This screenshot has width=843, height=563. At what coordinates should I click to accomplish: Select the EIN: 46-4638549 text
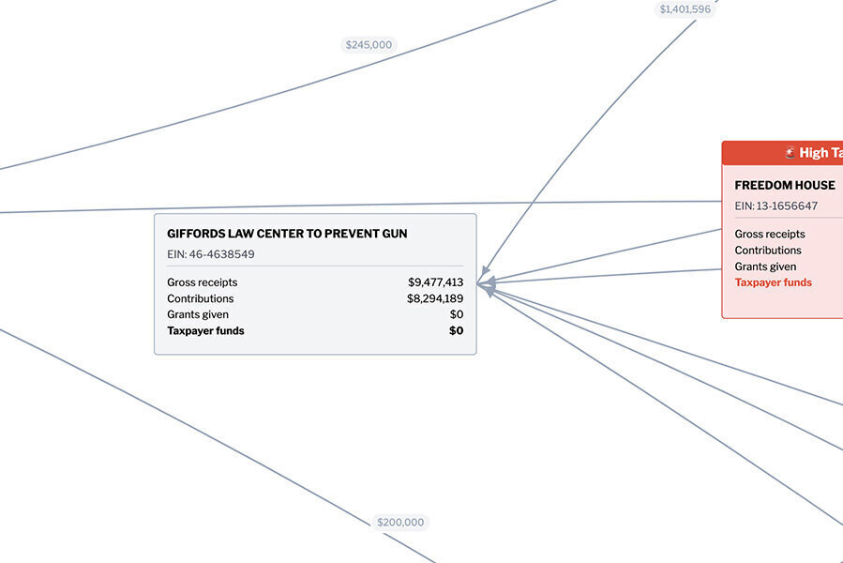[x=211, y=254]
